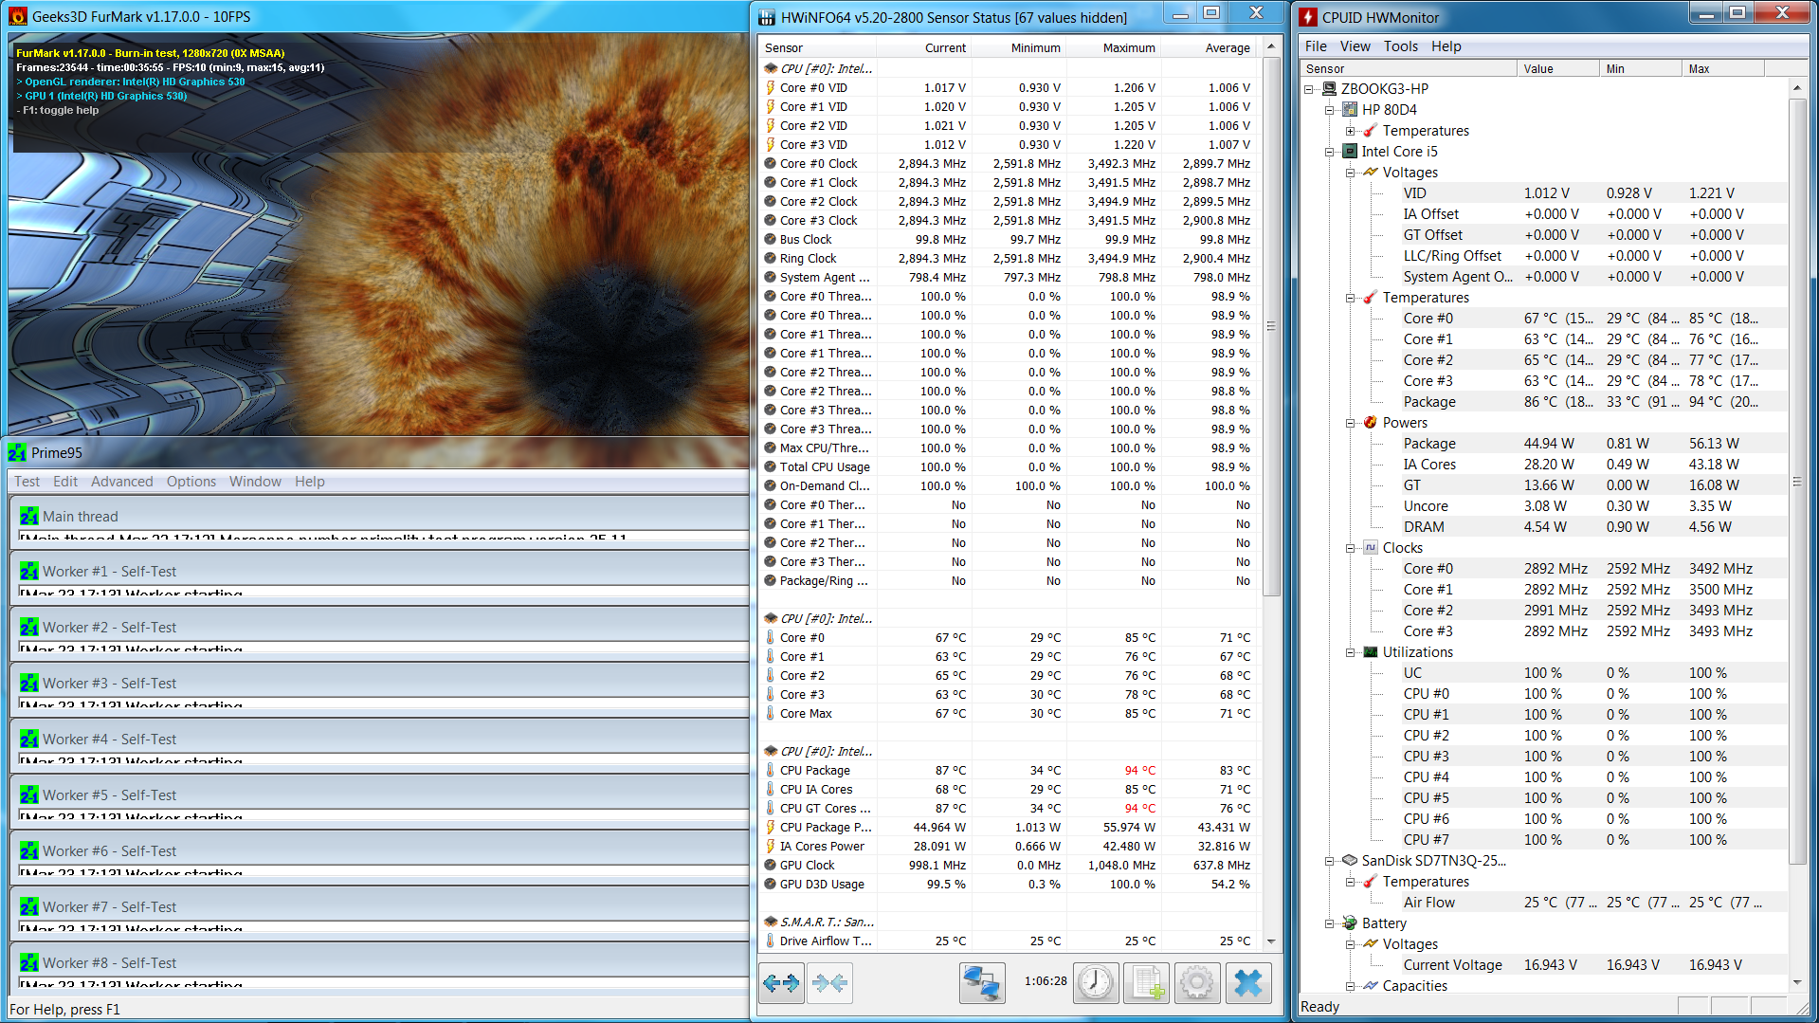
Task: Click FurMark title bar app icon
Action: [18, 16]
